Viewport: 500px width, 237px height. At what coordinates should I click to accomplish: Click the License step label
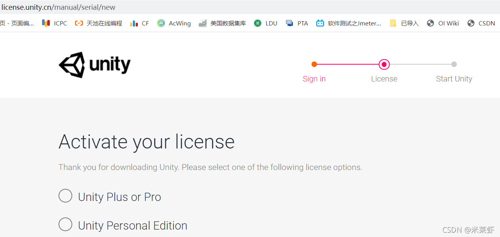point(384,79)
